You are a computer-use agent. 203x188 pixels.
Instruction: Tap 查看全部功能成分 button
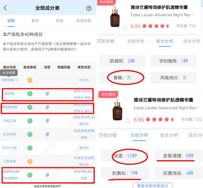pyautogui.click(x=153, y=185)
